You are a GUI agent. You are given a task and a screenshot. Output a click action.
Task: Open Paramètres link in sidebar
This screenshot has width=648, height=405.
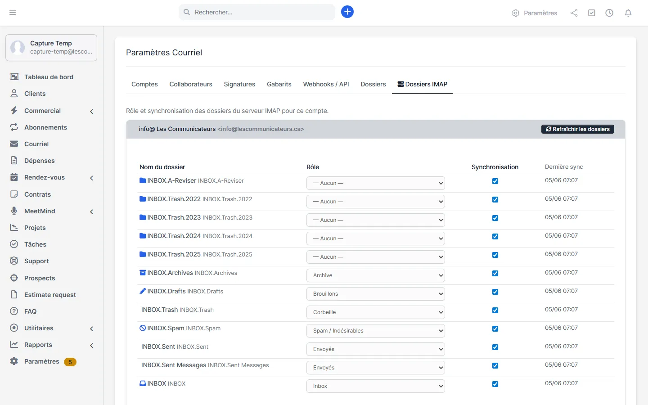point(42,361)
